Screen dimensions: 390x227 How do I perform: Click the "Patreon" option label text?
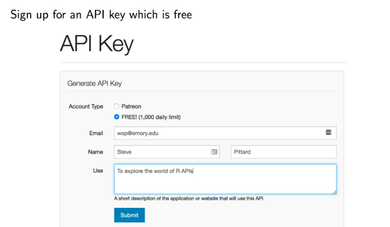point(131,106)
